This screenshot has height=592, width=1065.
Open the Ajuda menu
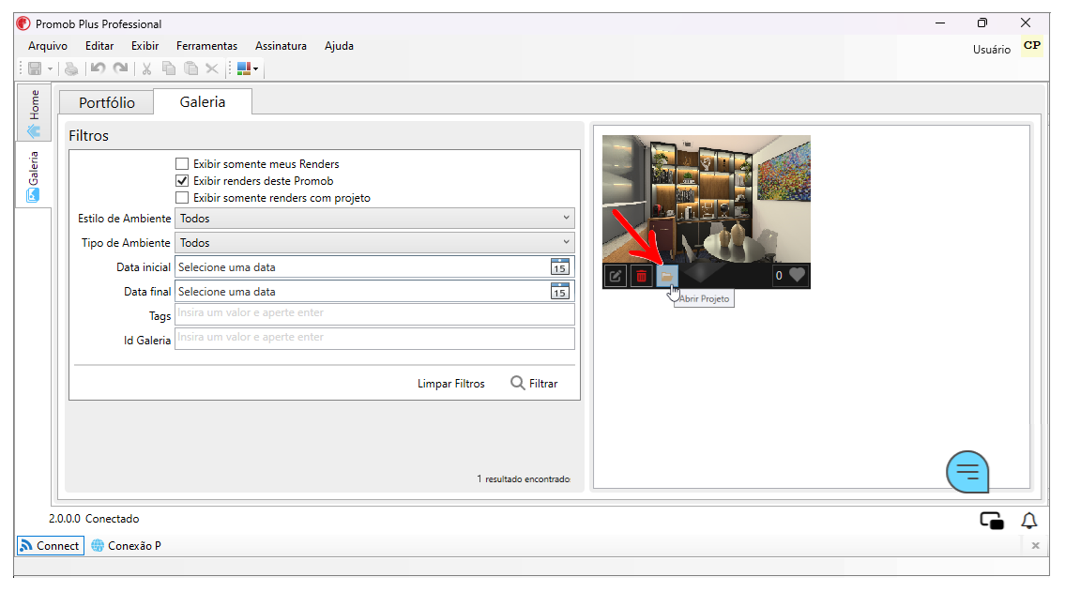click(339, 45)
